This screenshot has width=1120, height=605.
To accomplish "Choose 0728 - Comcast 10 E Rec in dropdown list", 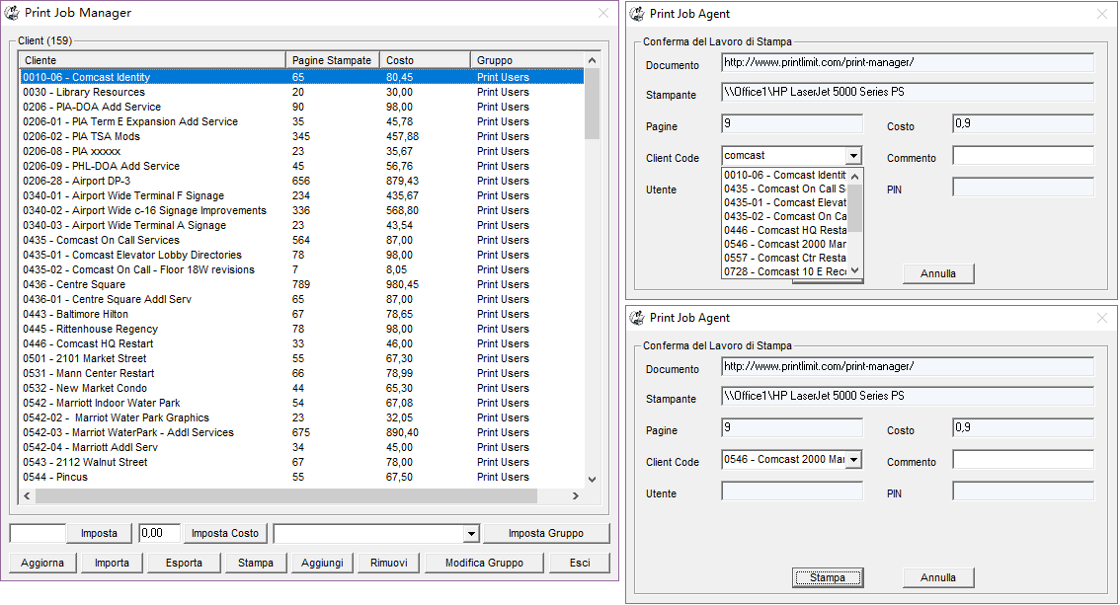I will click(x=785, y=271).
